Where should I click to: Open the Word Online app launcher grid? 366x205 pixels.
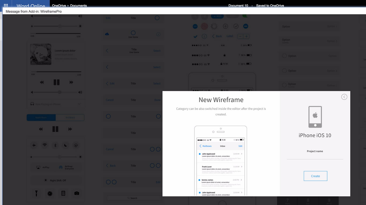[6, 5]
